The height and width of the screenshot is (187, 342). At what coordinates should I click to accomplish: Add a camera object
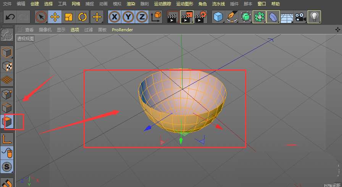[300, 17]
